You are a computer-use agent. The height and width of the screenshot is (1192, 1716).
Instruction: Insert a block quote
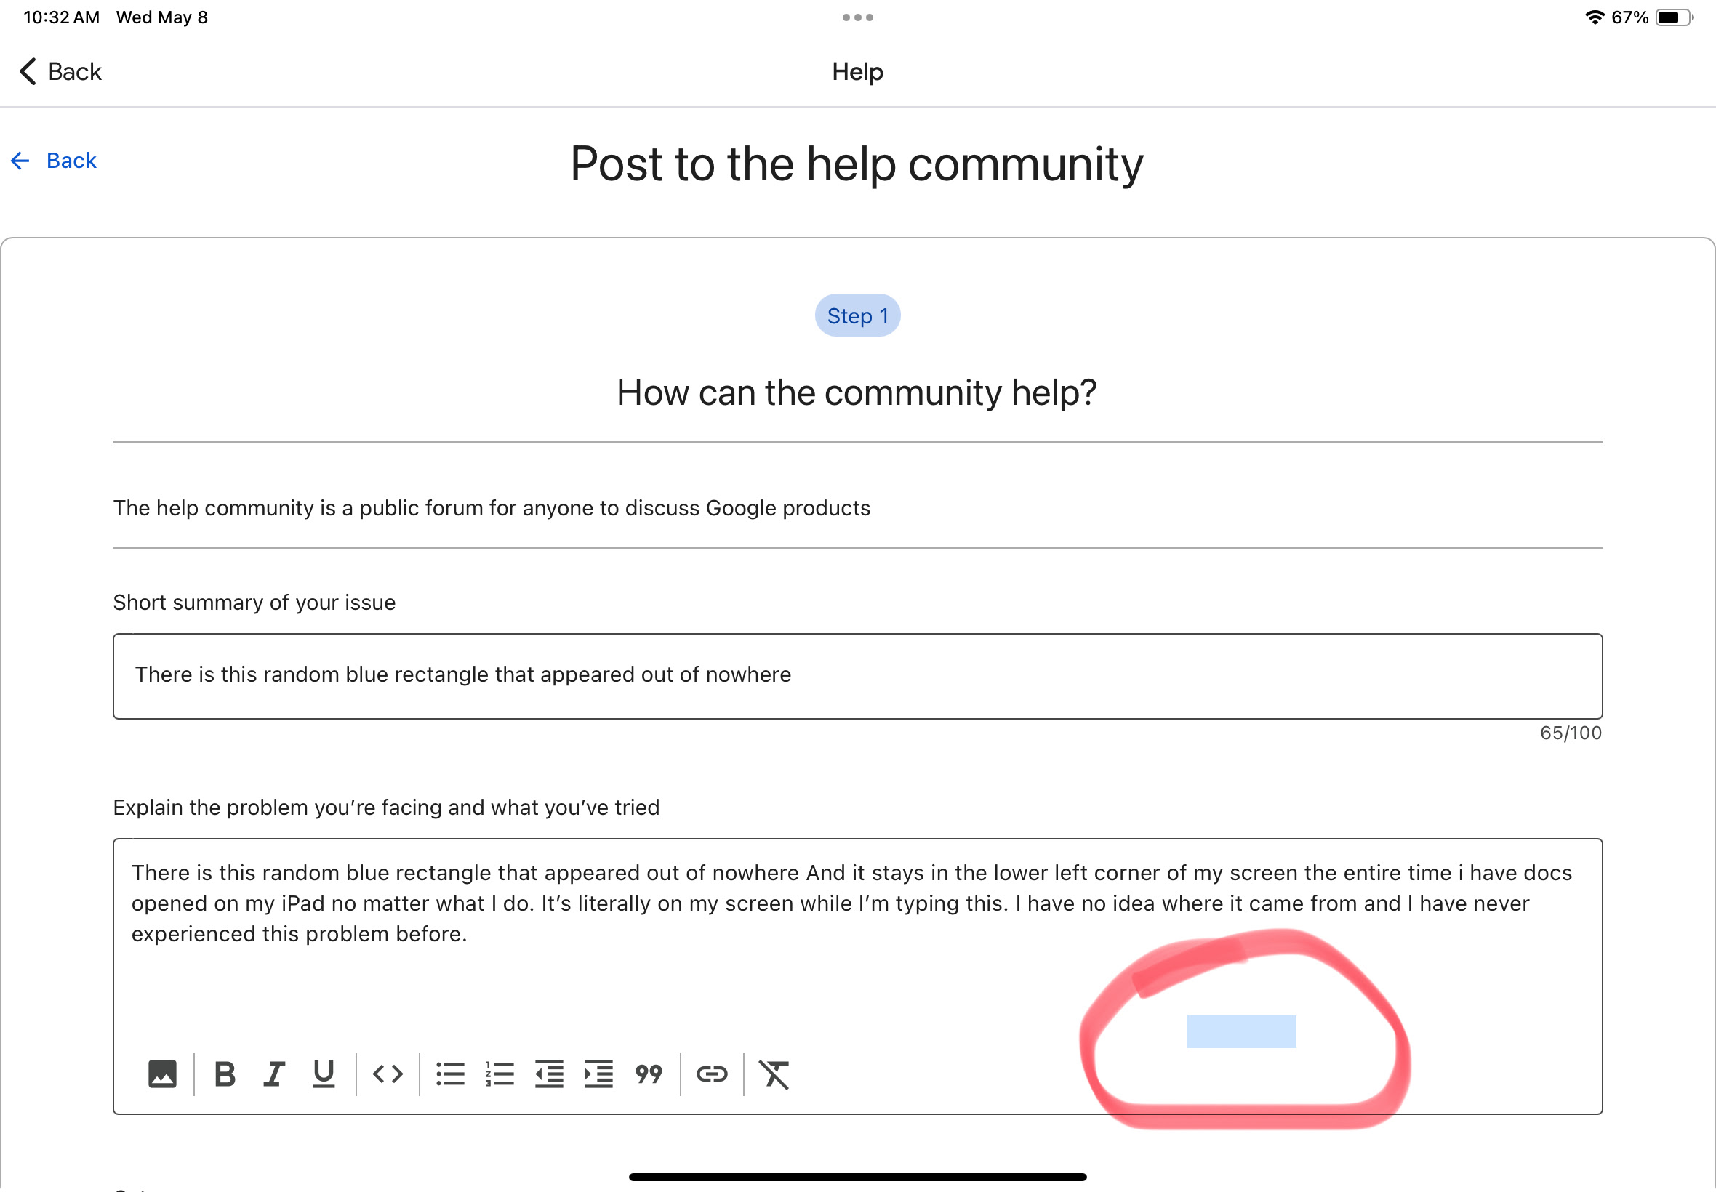pos(649,1074)
